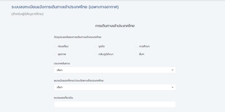Select the สุขภาพ radio button
The image size is (225, 112).
pos(55,54)
